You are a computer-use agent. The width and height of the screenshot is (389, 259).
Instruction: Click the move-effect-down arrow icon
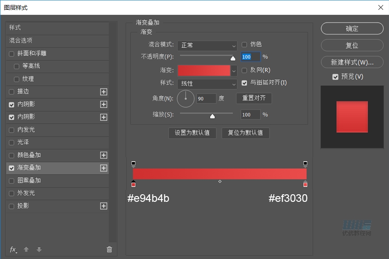(38, 250)
